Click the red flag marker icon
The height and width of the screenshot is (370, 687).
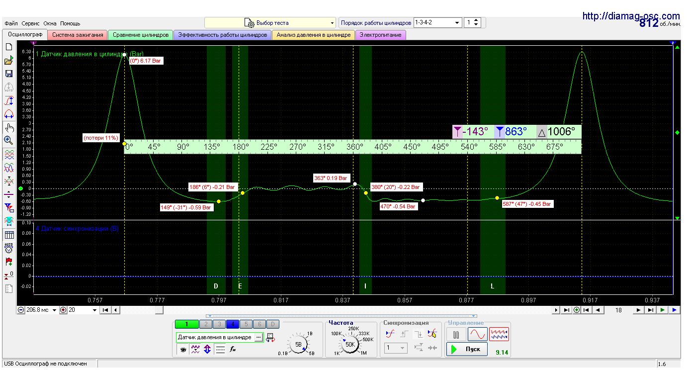pyautogui.click(x=8, y=262)
